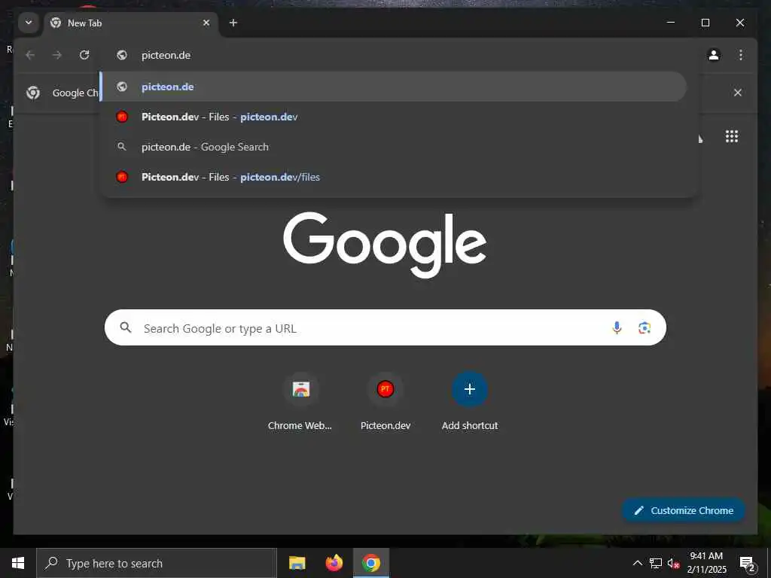This screenshot has width=771, height=578.
Task: Open the Google apps grid icon
Action: click(x=732, y=136)
